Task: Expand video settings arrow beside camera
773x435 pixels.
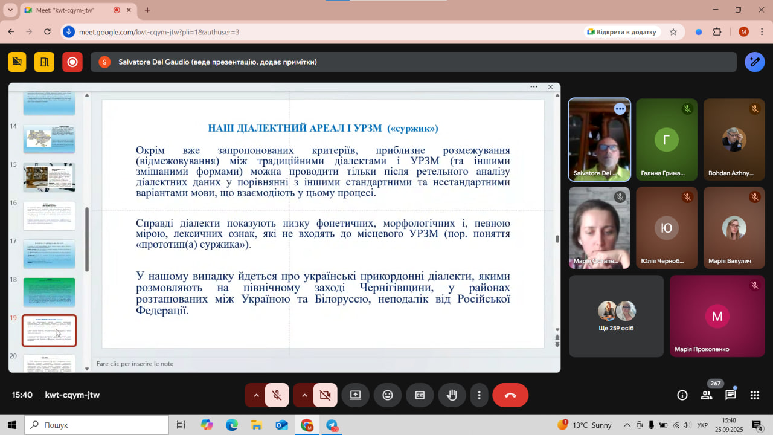Action: click(304, 395)
